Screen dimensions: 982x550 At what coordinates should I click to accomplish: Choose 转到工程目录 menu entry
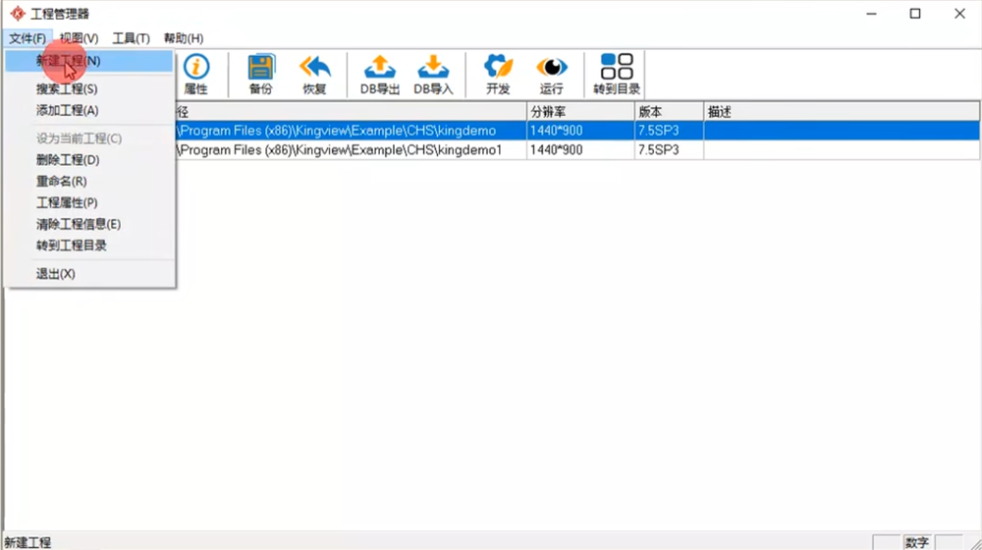pyautogui.click(x=89, y=245)
